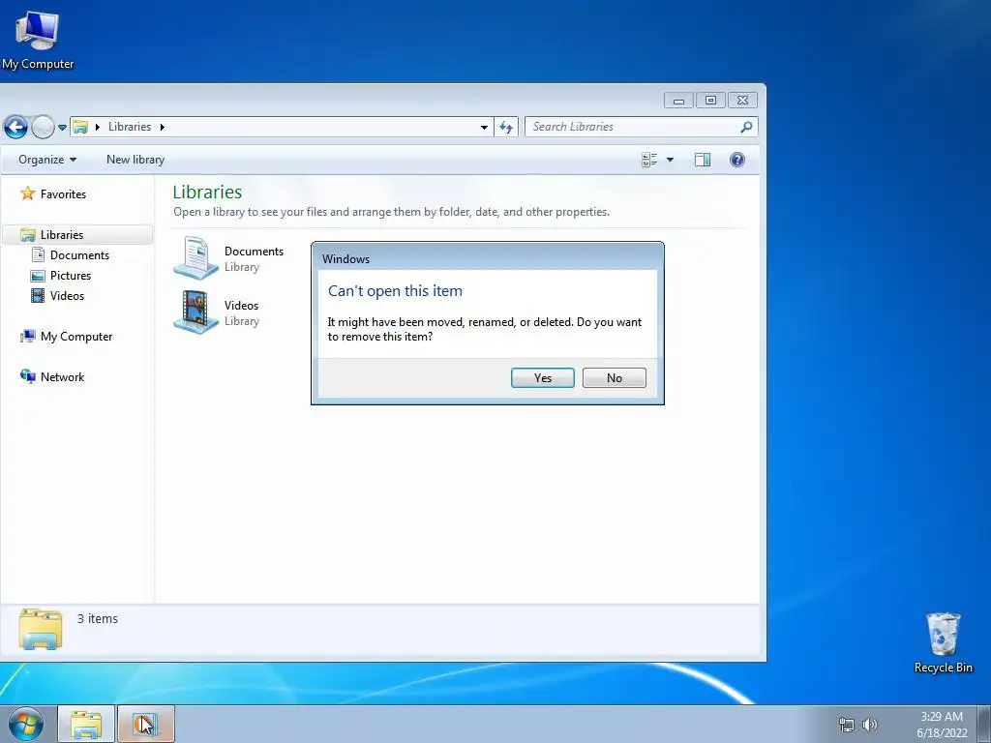The width and height of the screenshot is (991, 743).
Task: Click the search magnifier icon
Action: (746, 127)
